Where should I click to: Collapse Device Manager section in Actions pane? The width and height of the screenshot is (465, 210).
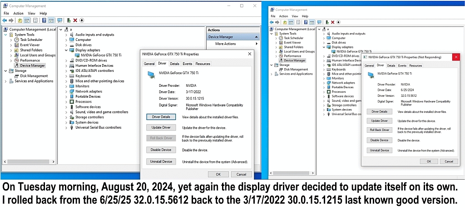[x=257, y=37]
